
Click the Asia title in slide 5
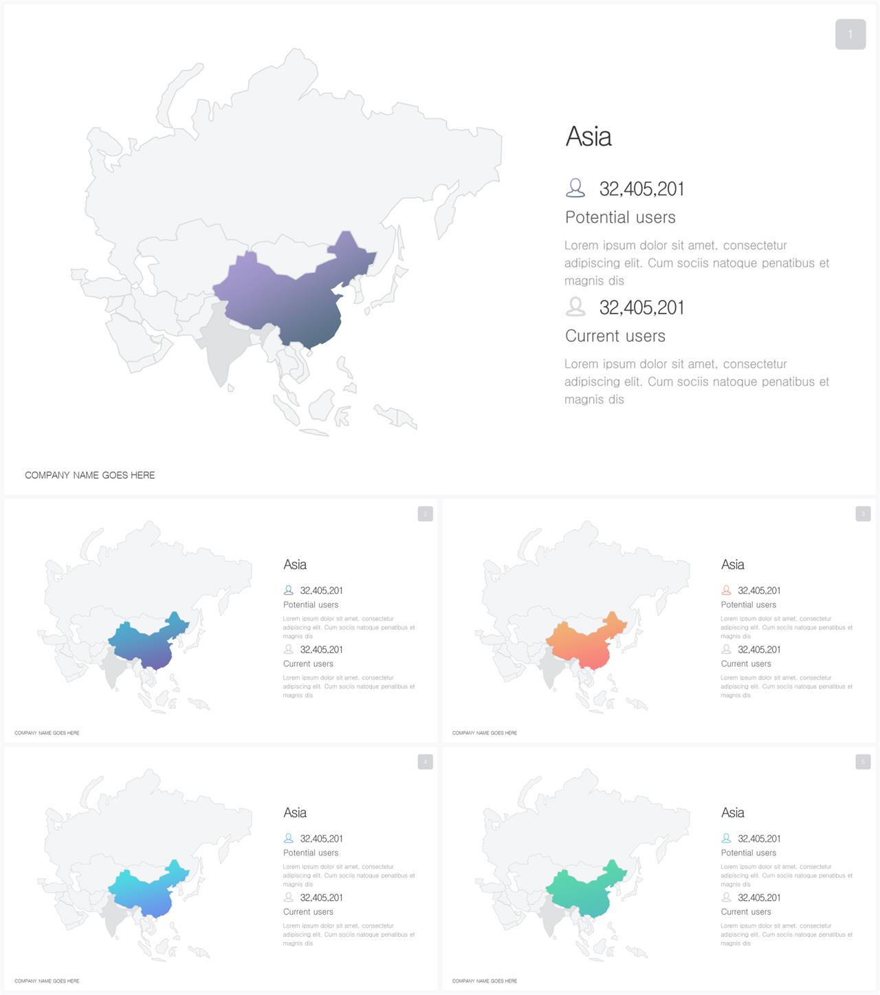click(x=733, y=813)
